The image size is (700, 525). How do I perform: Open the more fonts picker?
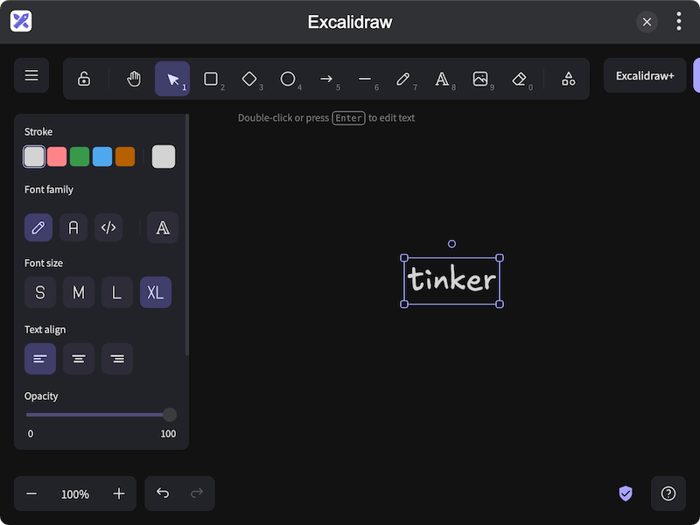(163, 227)
